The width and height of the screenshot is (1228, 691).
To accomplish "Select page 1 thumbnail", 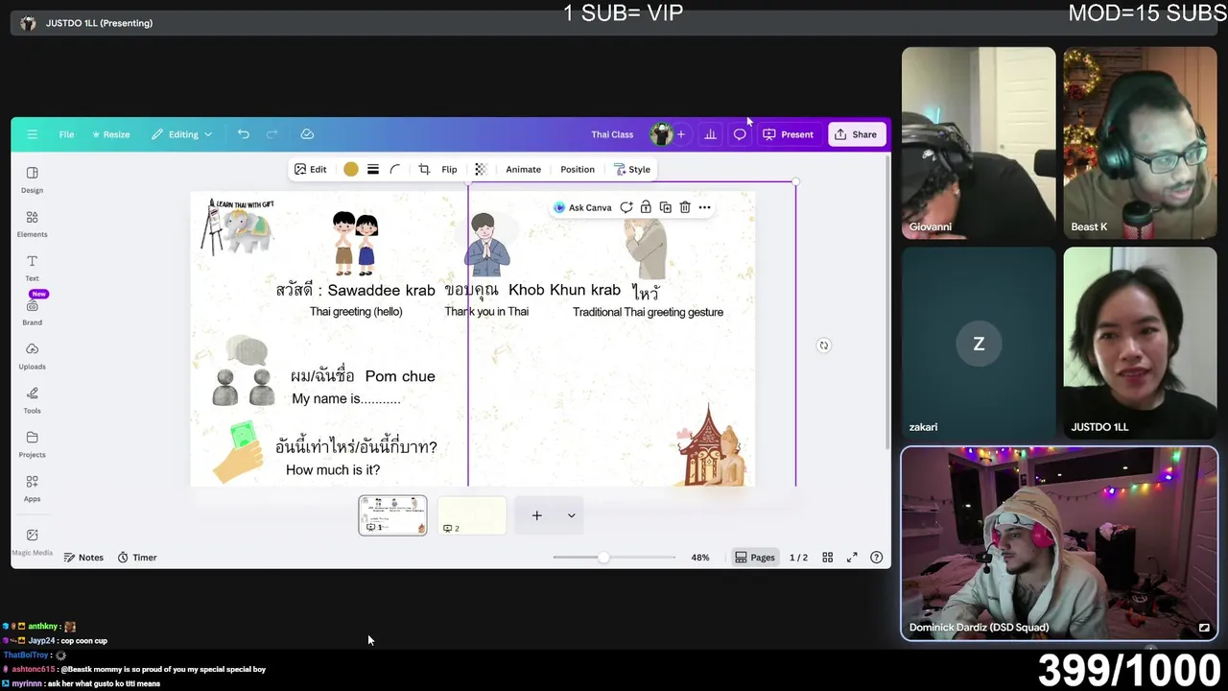I will point(392,515).
